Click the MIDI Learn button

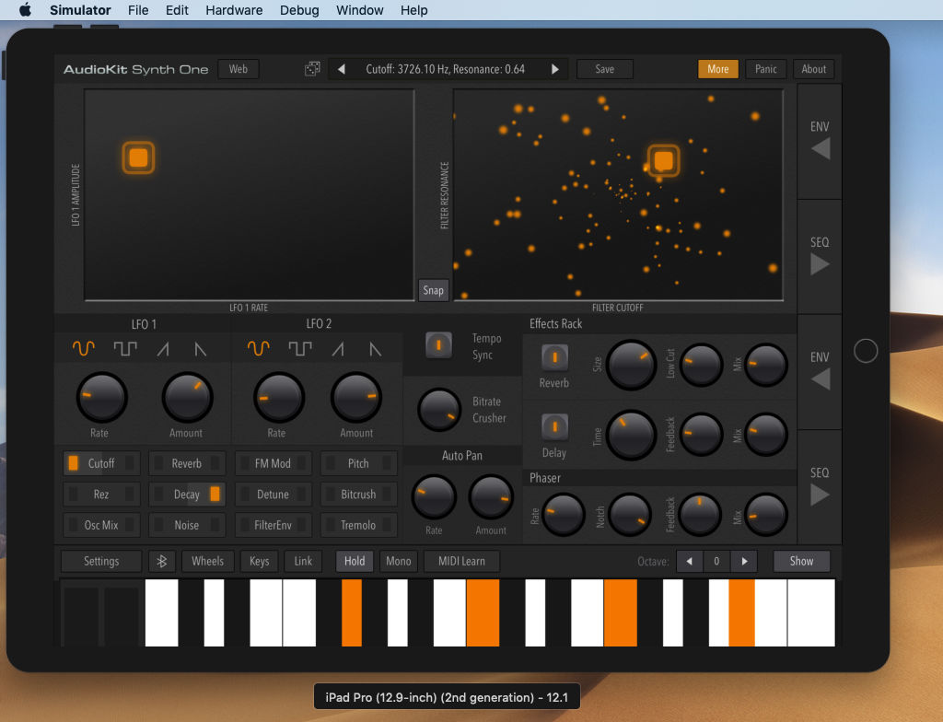click(x=461, y=562)
